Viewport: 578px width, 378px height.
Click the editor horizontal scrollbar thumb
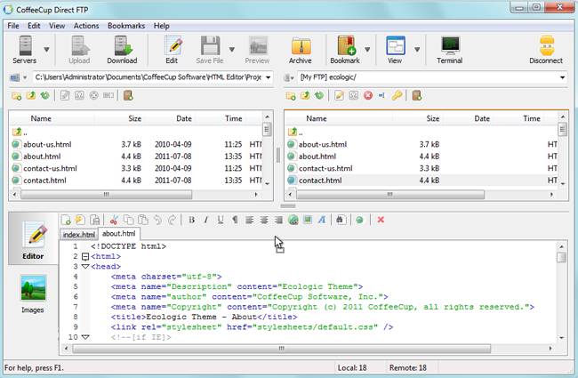pyautogui.click(x=282, y=349)
